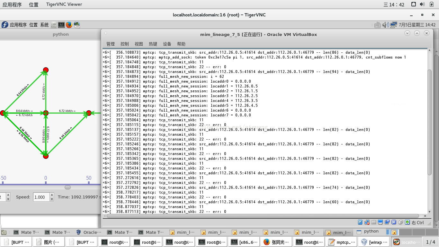Click the shared folders icon in VirtualBox status bar
439x247 pixels.
(374, 222)
